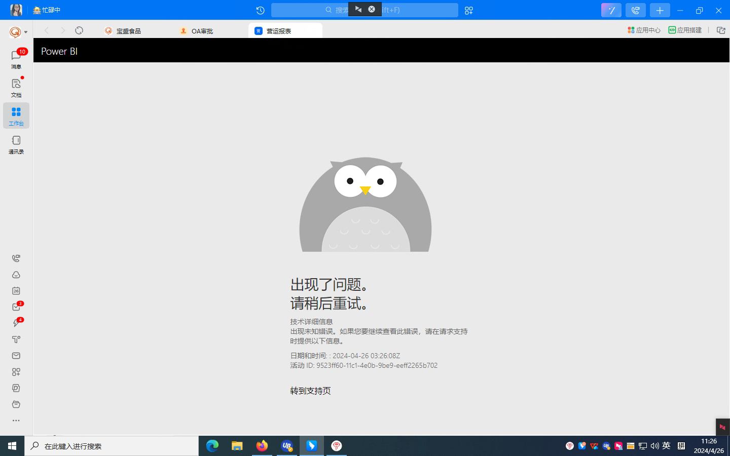The image size is (730, 456).
Task: Open 应用中心 app center
Action: pos(644,30)
